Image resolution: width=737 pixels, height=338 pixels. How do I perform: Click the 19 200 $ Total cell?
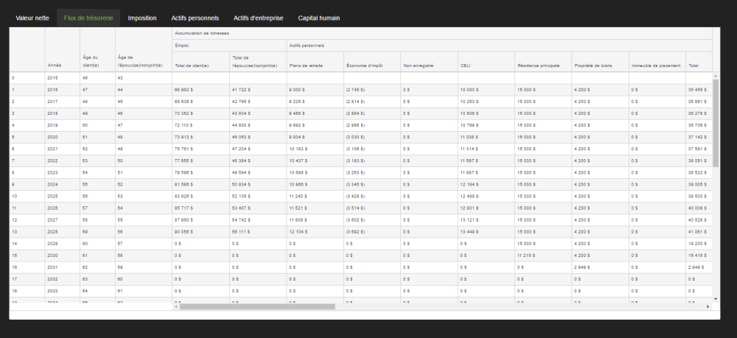tap(699, 244)
